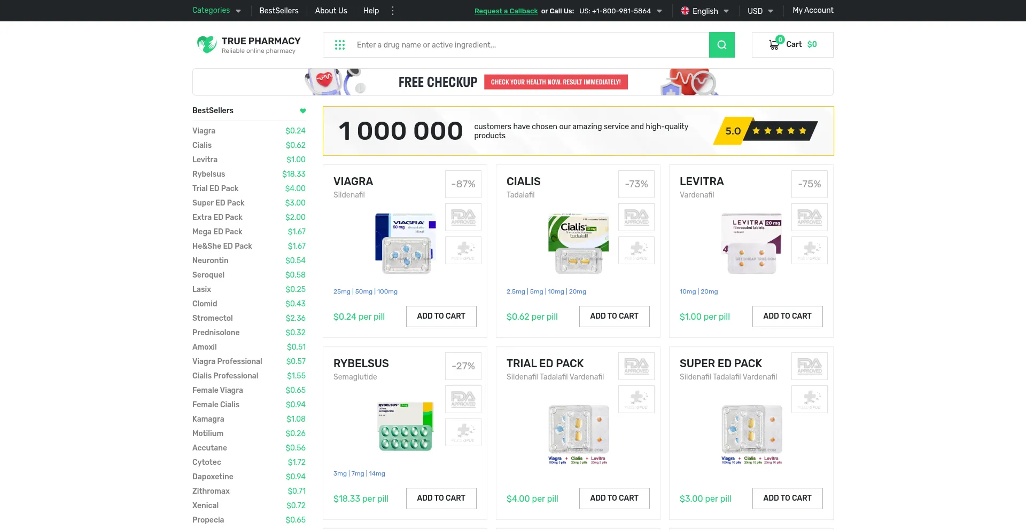Click the RYBELSUS product title
Screen dimensions: 1026x530
pos(361,363)
